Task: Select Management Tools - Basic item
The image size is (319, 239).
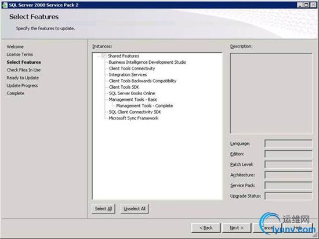Action: (x=133, y=99)
